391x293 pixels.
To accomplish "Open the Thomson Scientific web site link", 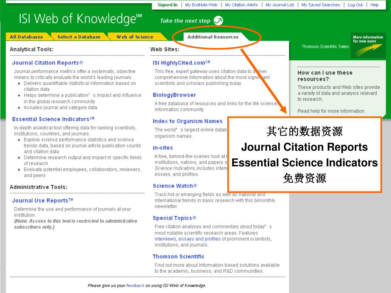I will 179,257.
